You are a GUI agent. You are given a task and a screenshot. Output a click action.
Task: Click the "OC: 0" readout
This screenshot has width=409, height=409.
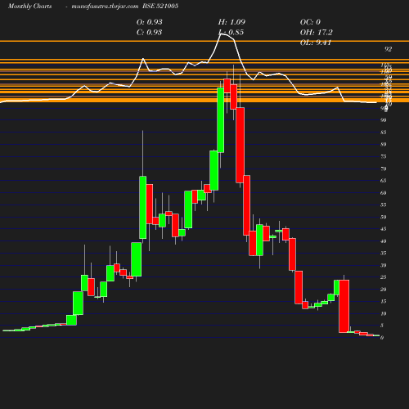click(310, 22)
